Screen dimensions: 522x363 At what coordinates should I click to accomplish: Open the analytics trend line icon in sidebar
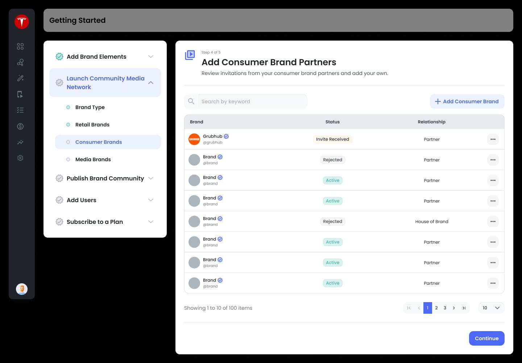click(x=20, y=142)
